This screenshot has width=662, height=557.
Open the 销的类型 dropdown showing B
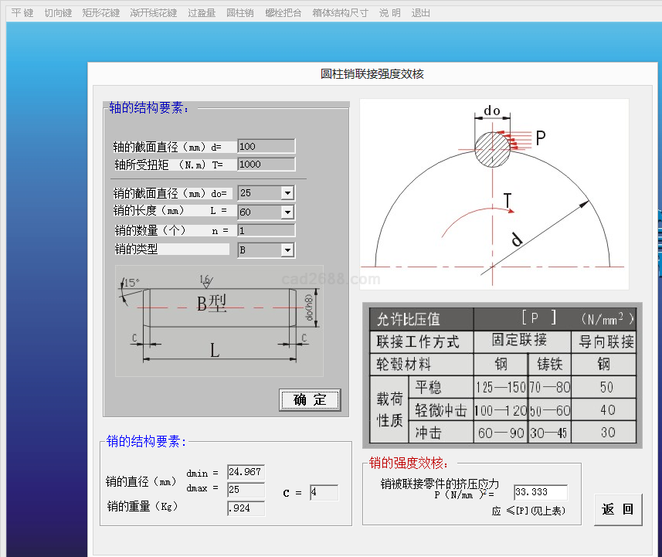[x=287, y=250]
